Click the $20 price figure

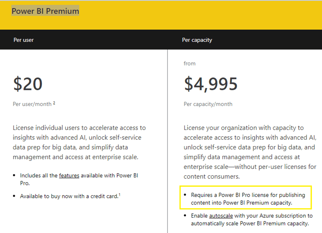pos(28,84)
